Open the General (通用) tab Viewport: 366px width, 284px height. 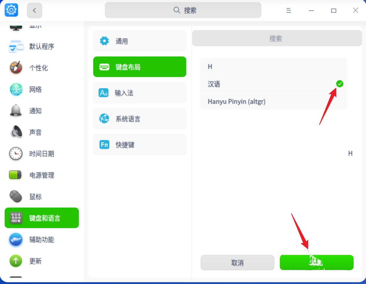point(140,41)
